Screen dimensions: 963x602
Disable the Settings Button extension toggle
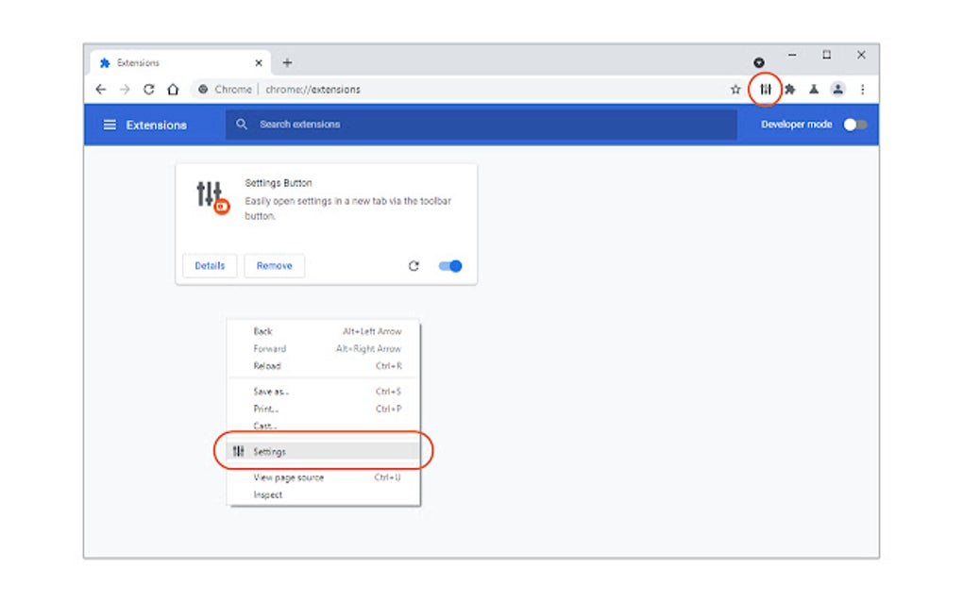(x=449, y=266)
